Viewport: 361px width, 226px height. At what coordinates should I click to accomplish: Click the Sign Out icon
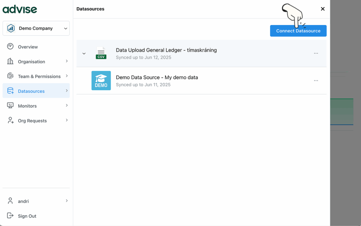click(x=10, y=216)
